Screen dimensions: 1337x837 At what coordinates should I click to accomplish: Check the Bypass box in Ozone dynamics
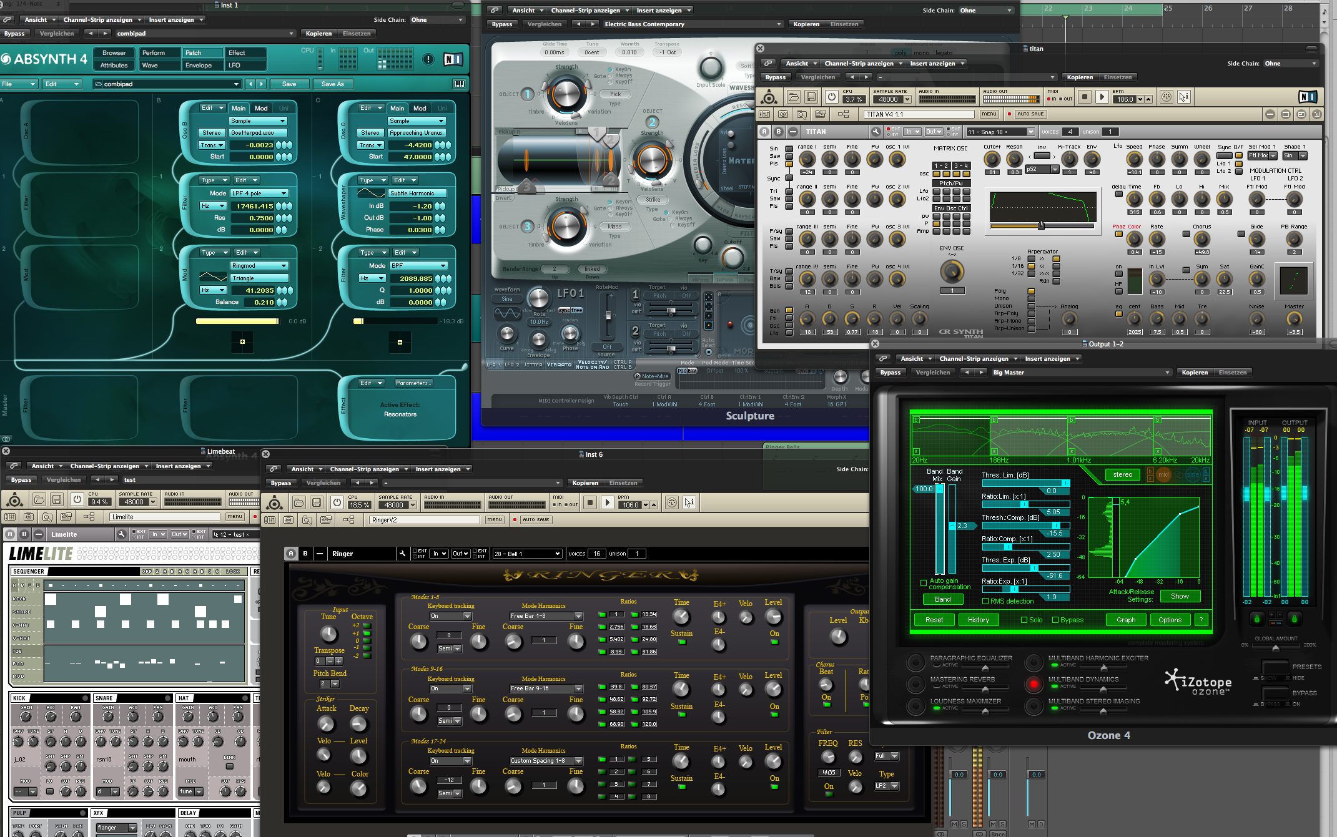click(1055, 620)
